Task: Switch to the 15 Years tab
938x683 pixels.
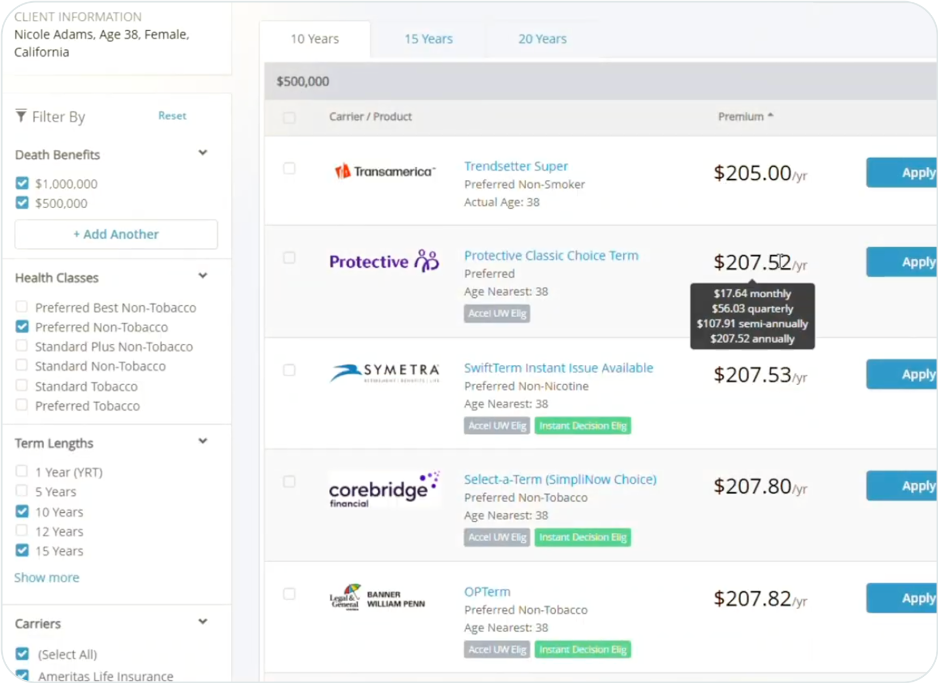Action: pyautogui.click(x=429, y=39)
